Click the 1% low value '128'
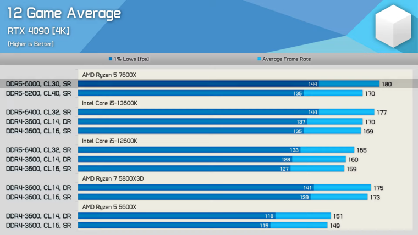 click(286, 160)
